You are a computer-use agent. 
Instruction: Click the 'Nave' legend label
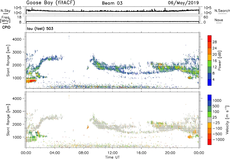(219, 20)
